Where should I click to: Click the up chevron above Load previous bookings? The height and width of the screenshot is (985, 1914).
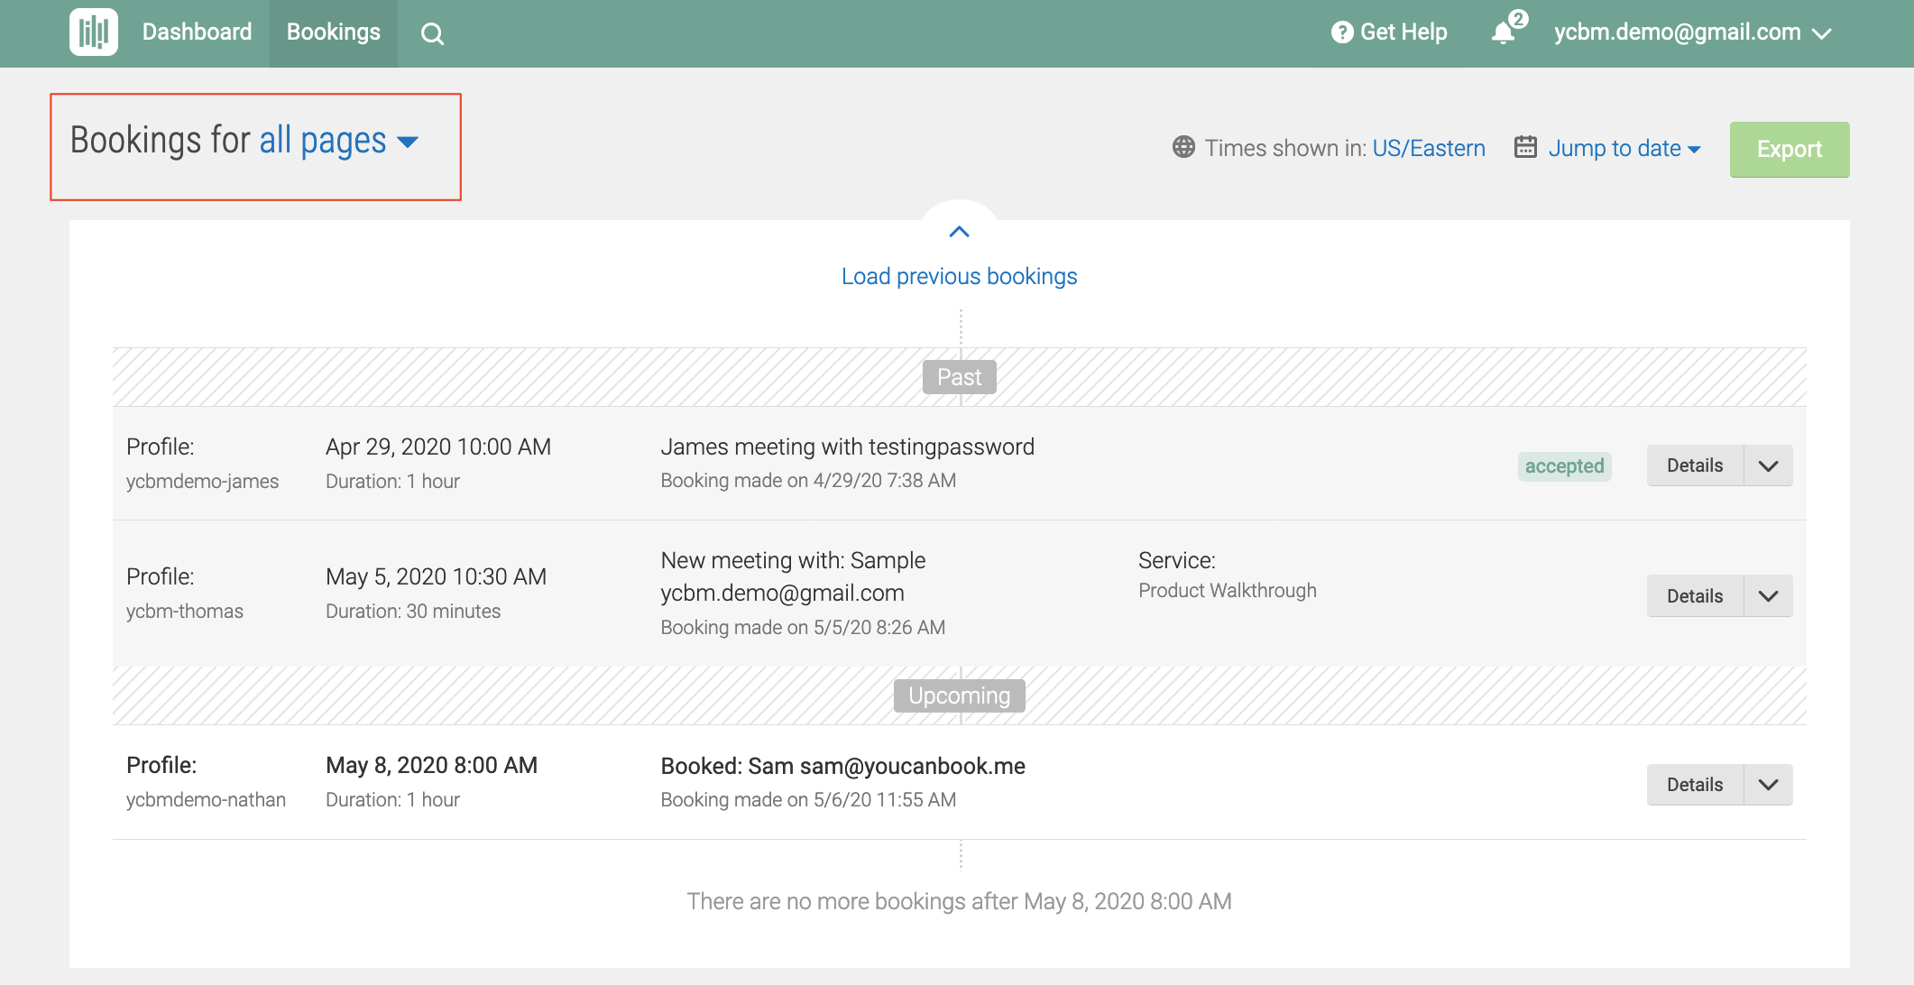click(959, 232)
